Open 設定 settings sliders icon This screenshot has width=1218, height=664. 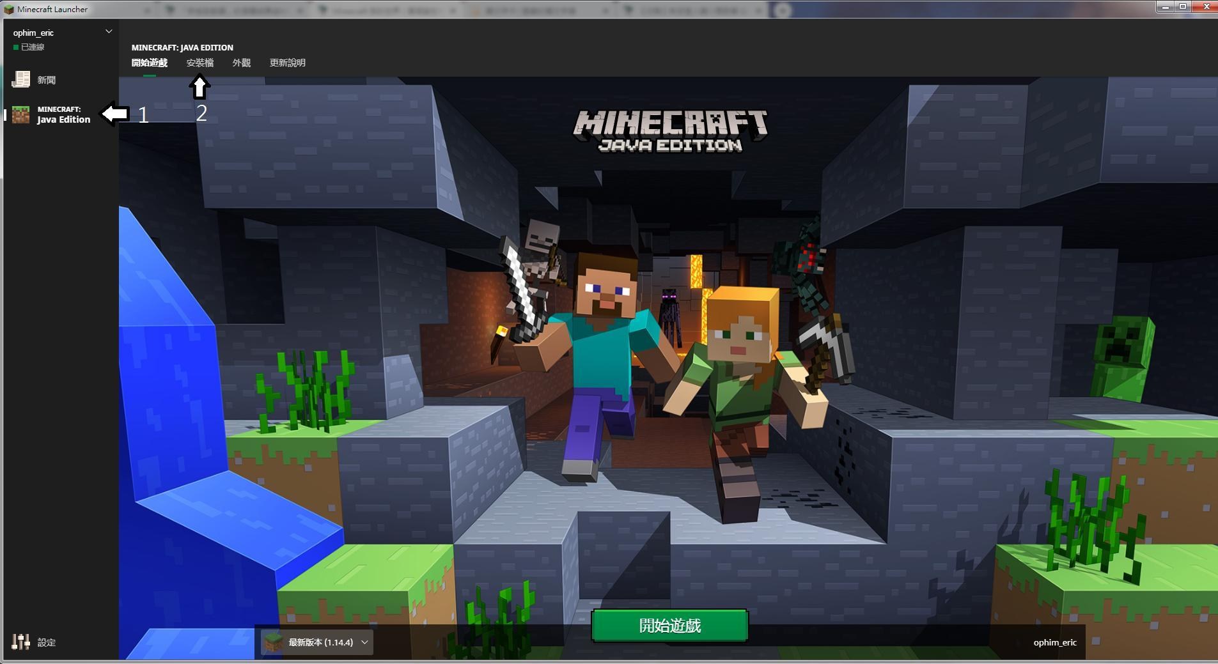(21, 642)
